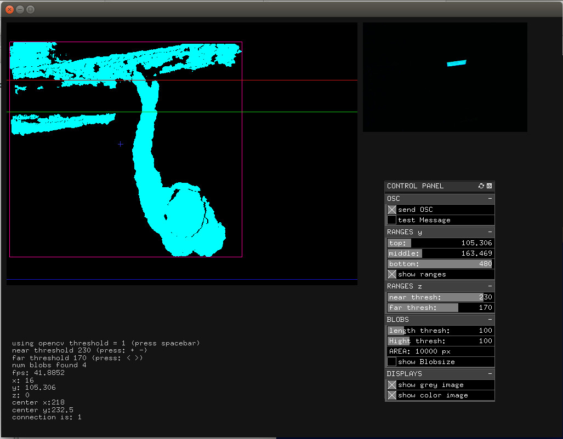Toggle the send OSC checkbox

[392, 210]
